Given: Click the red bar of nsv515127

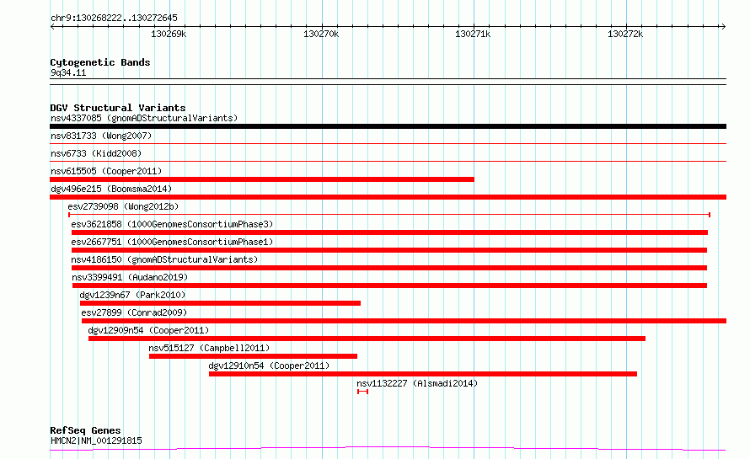Looking at the screenshot, I should tap(253, 356).
